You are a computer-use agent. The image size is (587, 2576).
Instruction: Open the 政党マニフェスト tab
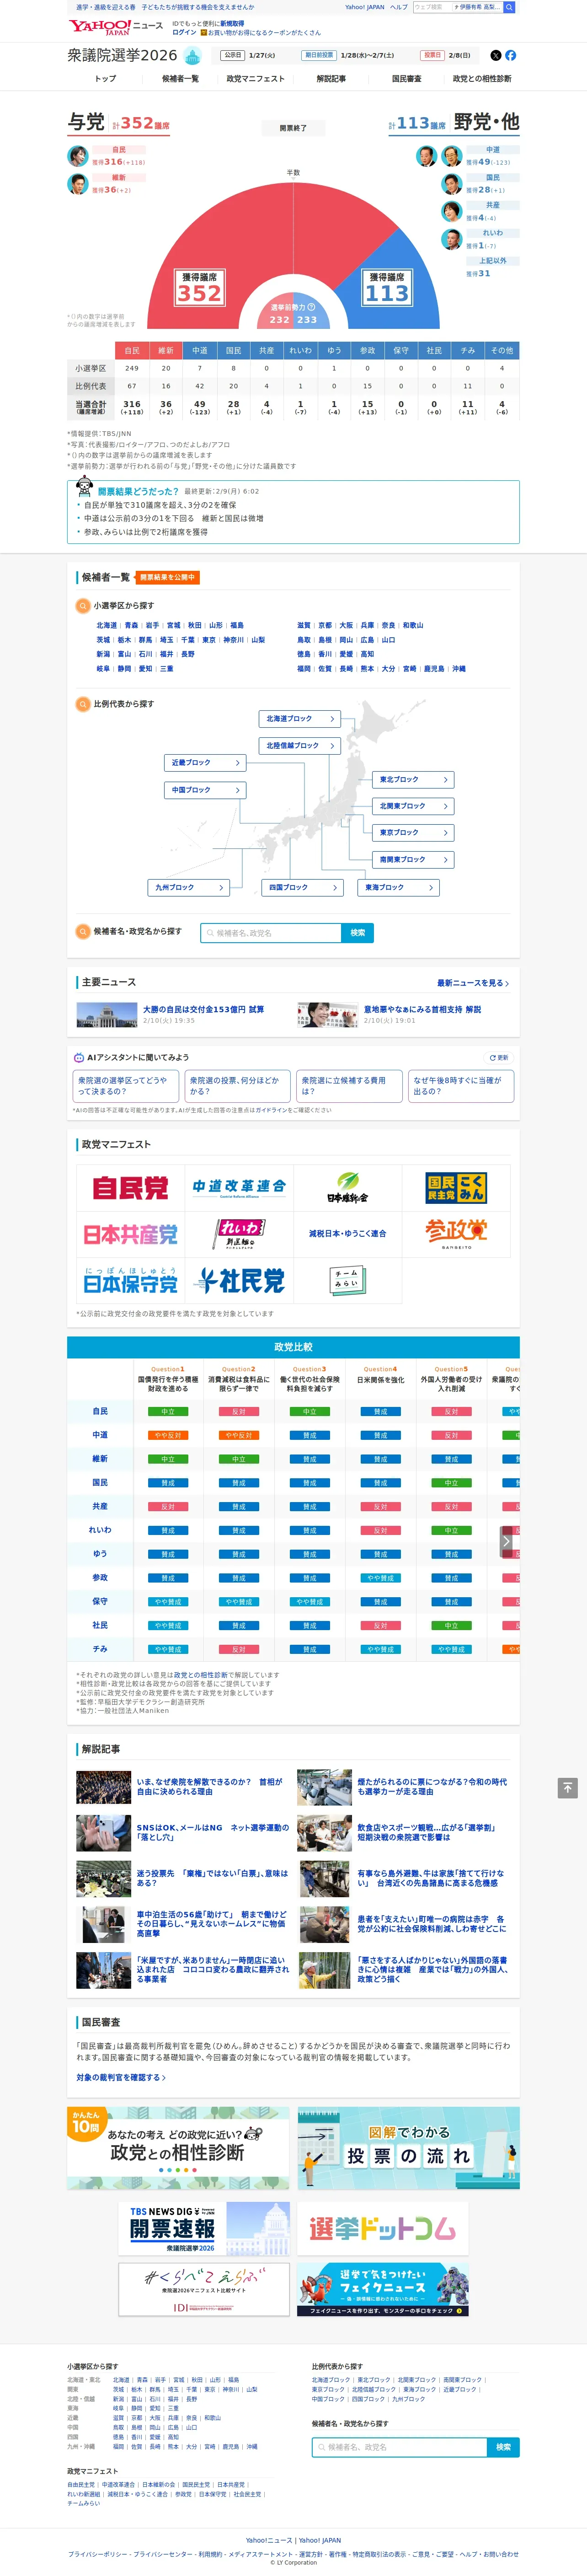click(255, 79)
